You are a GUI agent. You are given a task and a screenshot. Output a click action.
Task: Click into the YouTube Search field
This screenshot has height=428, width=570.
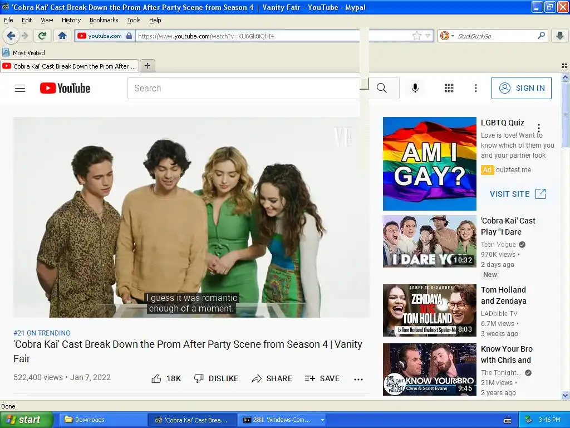[244, 88]
